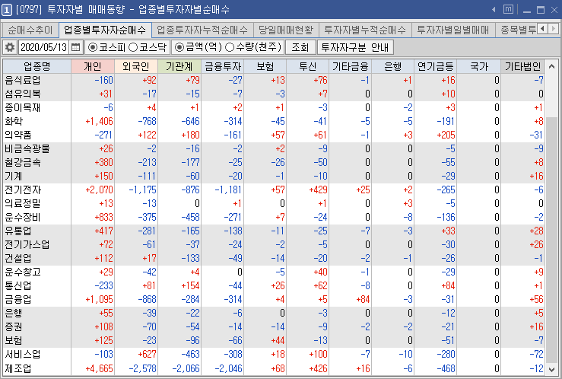Click scrollbar down arrow in table
Image resolution: width=562 pixels, height=379 pixels.
point(552,369)
